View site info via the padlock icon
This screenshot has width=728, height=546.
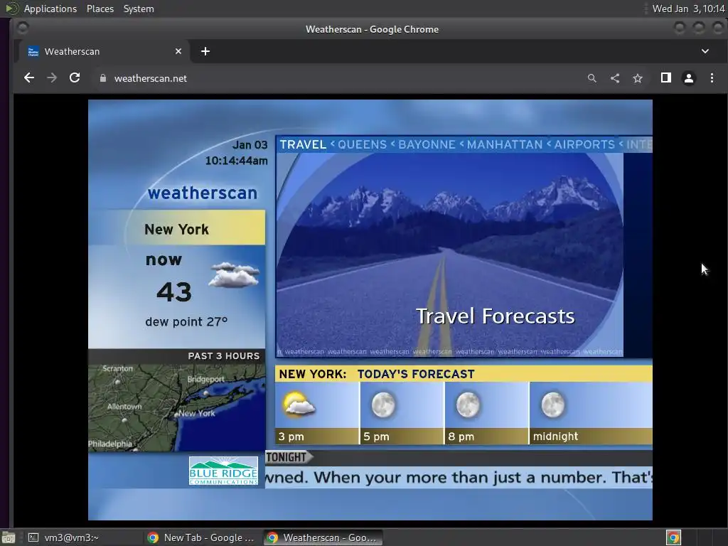[x=103, y=78]
